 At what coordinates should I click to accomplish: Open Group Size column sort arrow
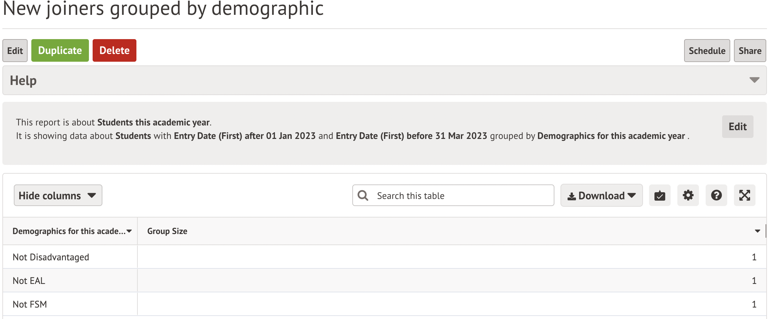[x=757, y=231]
